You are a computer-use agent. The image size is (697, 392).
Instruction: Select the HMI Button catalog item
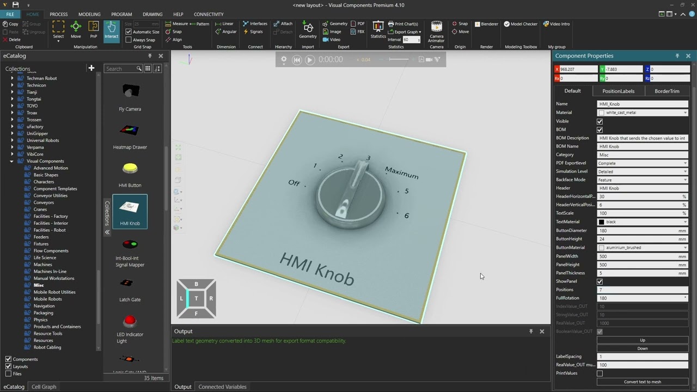130,174
